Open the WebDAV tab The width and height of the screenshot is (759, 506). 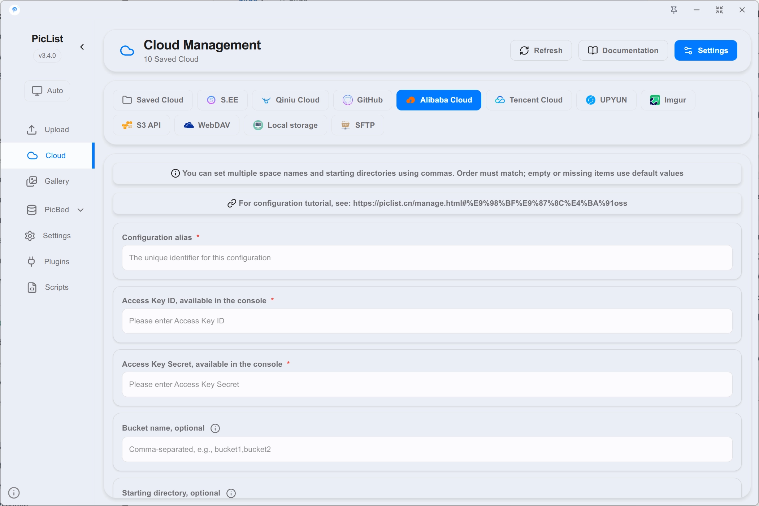tap(207, 125)
